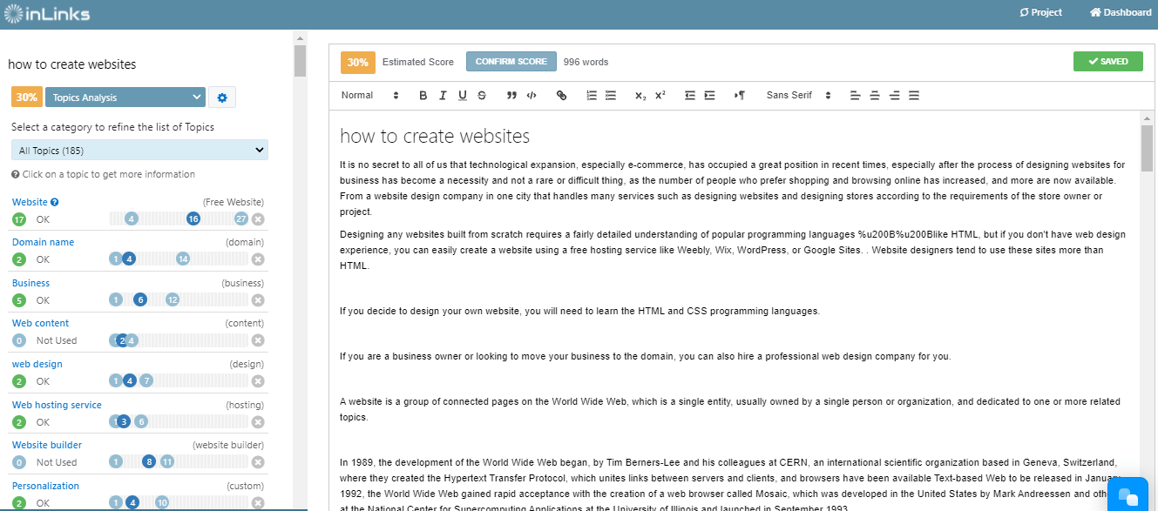Apply superscript formatting
Image resolution: width=1158 pixels, height=511 pixels.
(660, 96)
